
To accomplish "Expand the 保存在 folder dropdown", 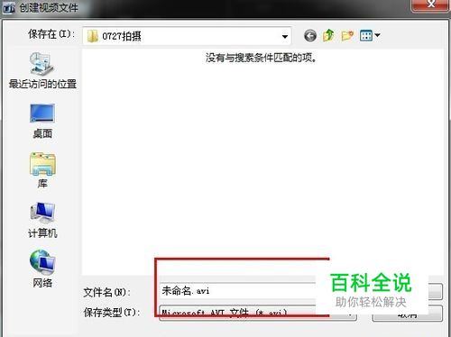I will pyautogui.click(x=284, y=37).
